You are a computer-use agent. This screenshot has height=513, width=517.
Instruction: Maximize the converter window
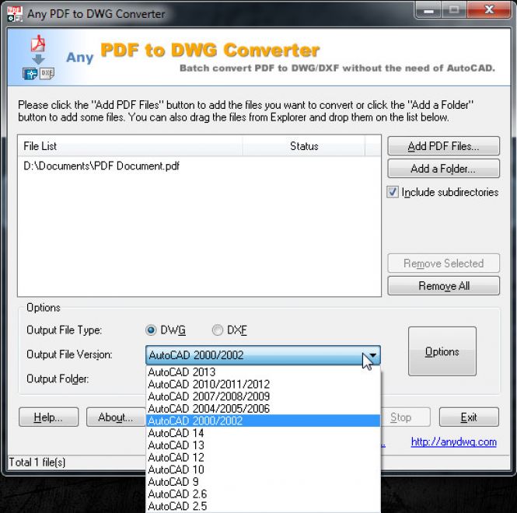[454, 10]
